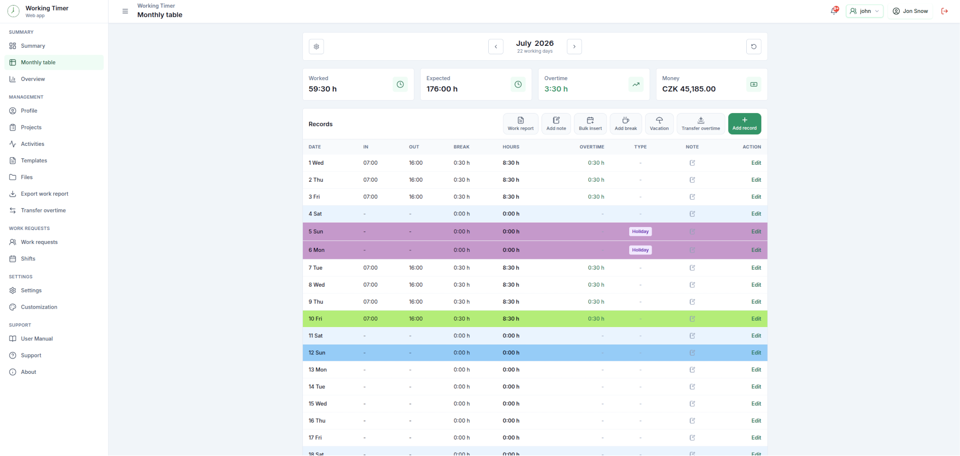Click the 14 Tue date cell
The image size is (960, 456).
[x=317, y=387]
